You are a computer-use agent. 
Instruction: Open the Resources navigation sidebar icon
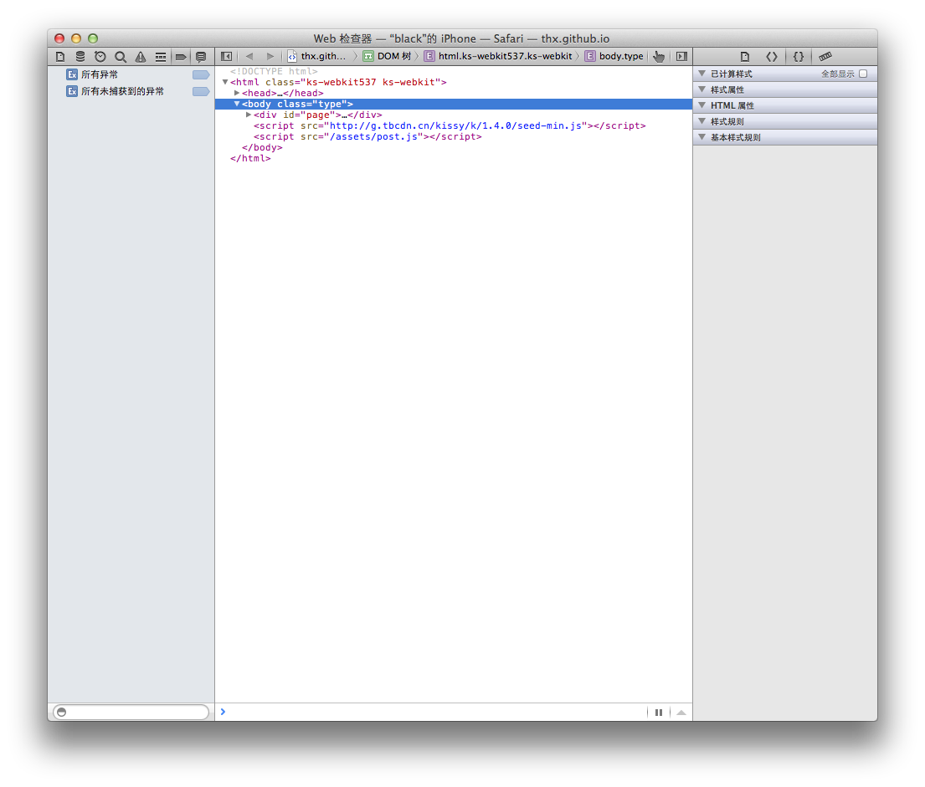pyautogui.click(x=60, y=57)
